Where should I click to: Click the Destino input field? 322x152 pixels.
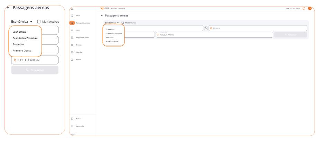point(258,28)
